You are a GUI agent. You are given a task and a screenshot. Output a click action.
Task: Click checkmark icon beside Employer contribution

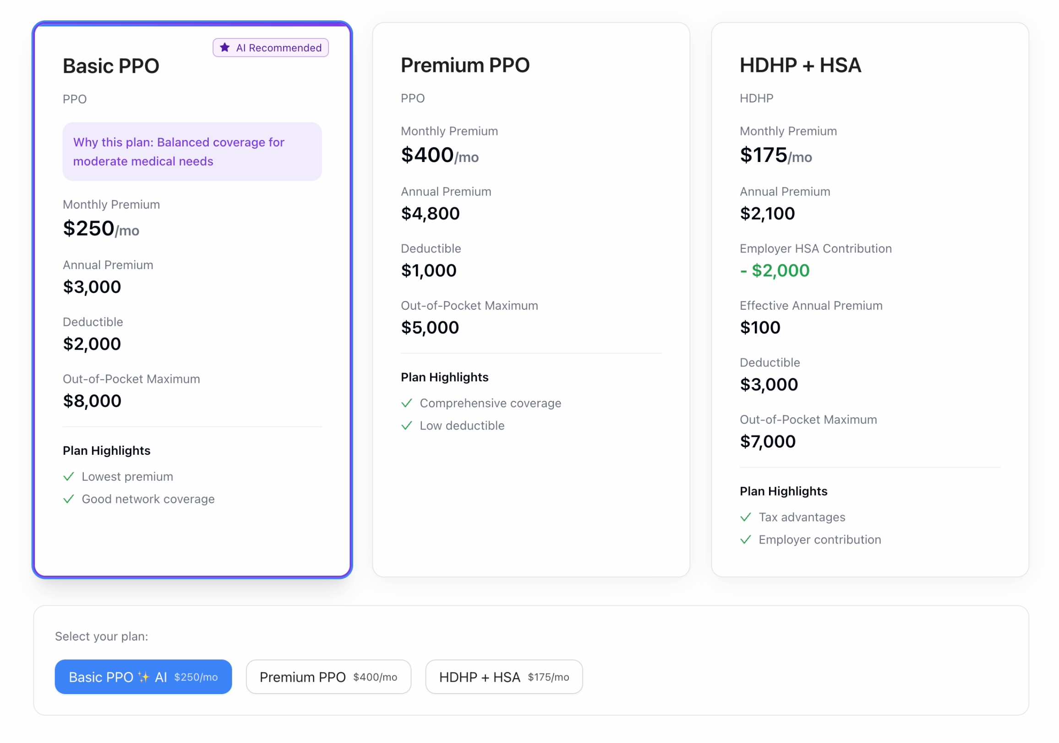pos(746,540)
